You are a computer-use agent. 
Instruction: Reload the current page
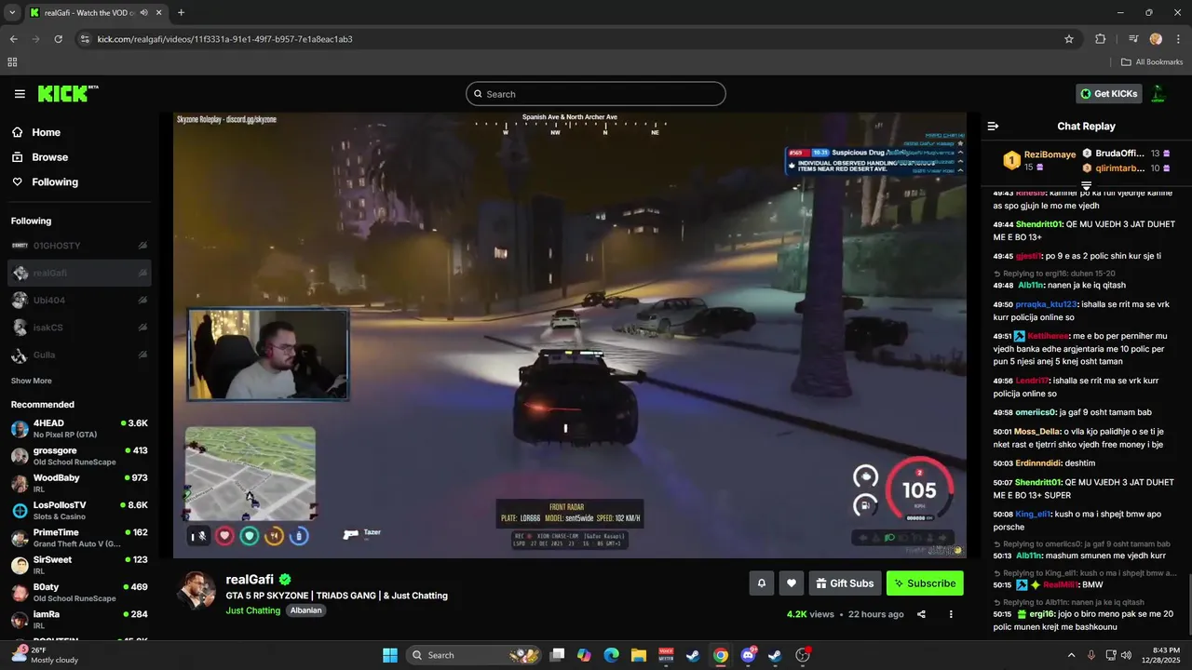[59, 39]
